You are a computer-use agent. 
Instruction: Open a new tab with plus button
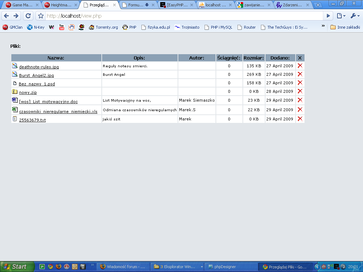pyautogui.click(x=318, y=5)
